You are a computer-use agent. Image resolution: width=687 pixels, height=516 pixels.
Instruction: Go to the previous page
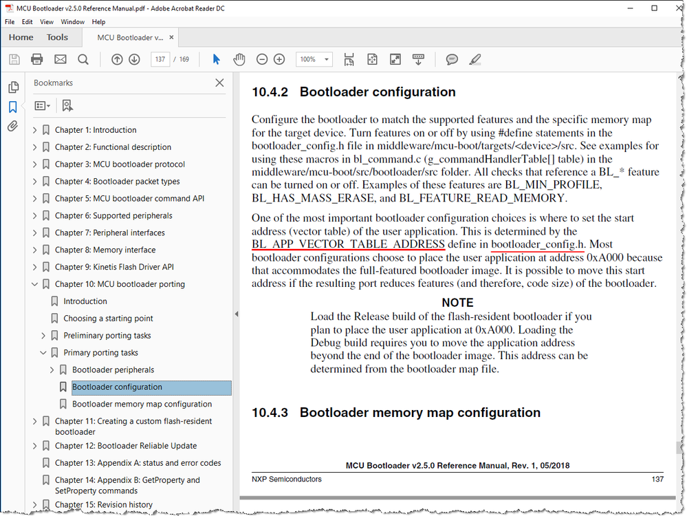(117, 59)
